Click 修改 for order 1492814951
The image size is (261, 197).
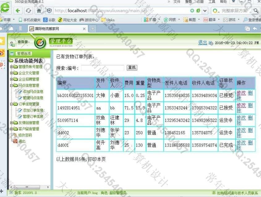pyautogui.click(x=241, y=105)
